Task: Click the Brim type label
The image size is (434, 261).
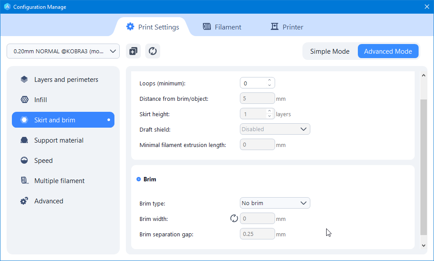Action: click(152, 203)
